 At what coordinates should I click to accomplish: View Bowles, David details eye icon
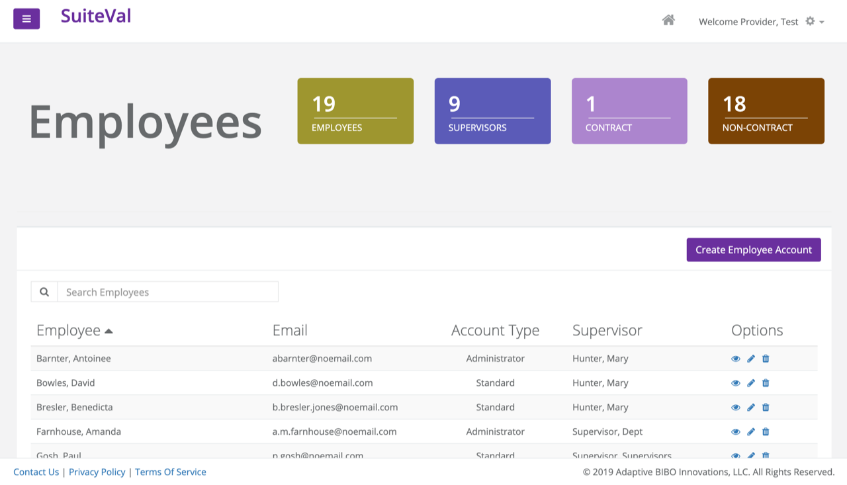(x=736, y=383)
